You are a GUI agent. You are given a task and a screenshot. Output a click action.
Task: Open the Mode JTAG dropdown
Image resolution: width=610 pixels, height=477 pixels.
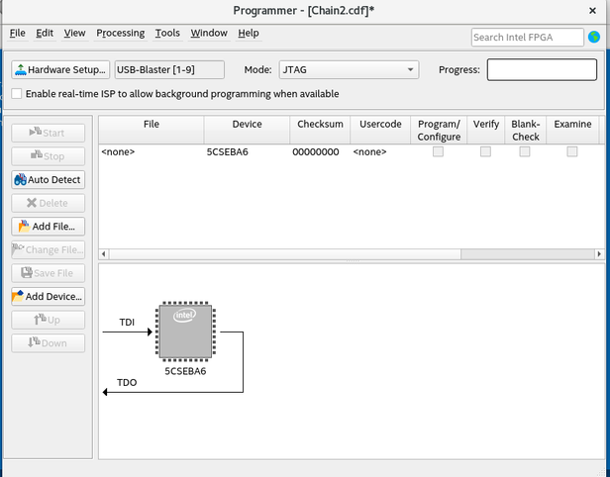349,70
